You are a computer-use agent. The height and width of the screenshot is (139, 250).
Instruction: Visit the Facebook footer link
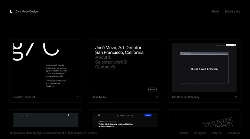pyautogui.click(x=234, y=133)
